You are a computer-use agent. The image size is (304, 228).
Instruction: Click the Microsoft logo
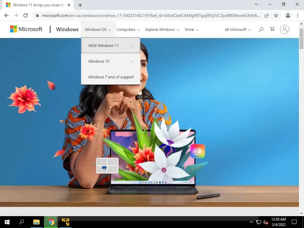coord(26,29)
